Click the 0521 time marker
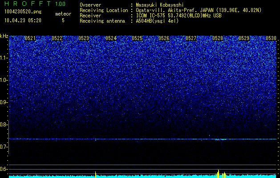The width and height of the screenshot is (280, 178). pos(30,38)
